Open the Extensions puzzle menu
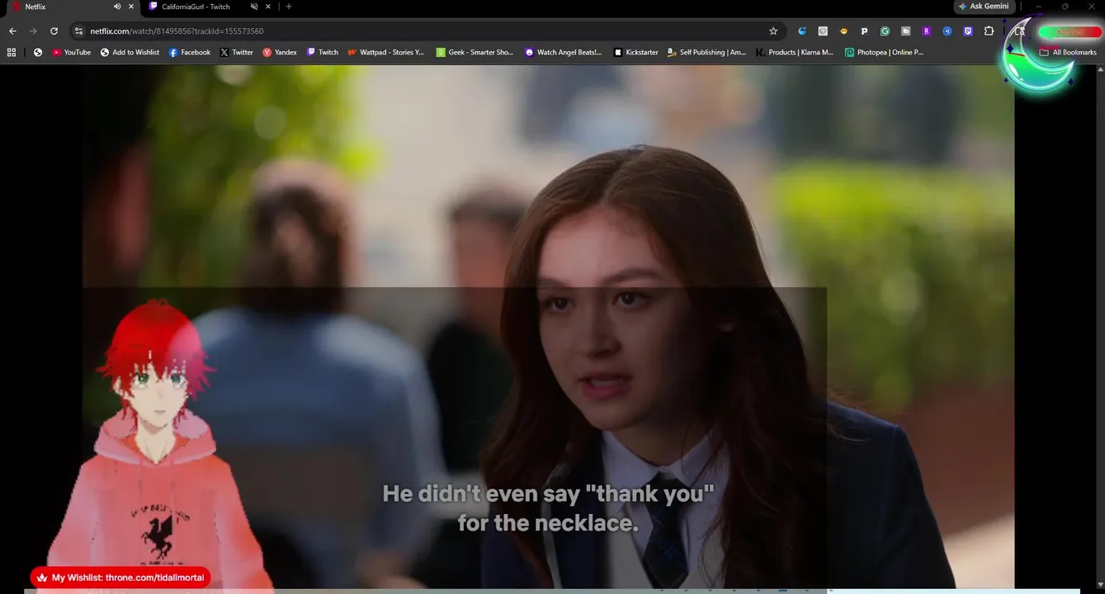Image resolution: width=1105 pixels, height=594 pixels. [989, 31]
